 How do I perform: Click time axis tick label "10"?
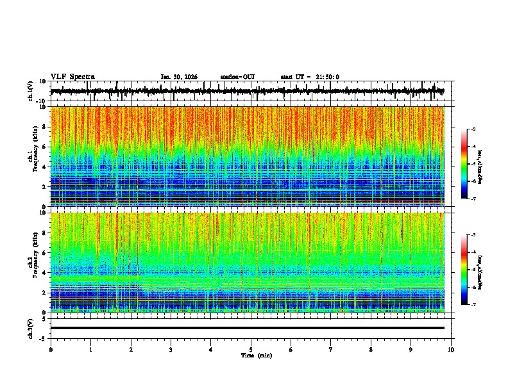pos(451,350)
